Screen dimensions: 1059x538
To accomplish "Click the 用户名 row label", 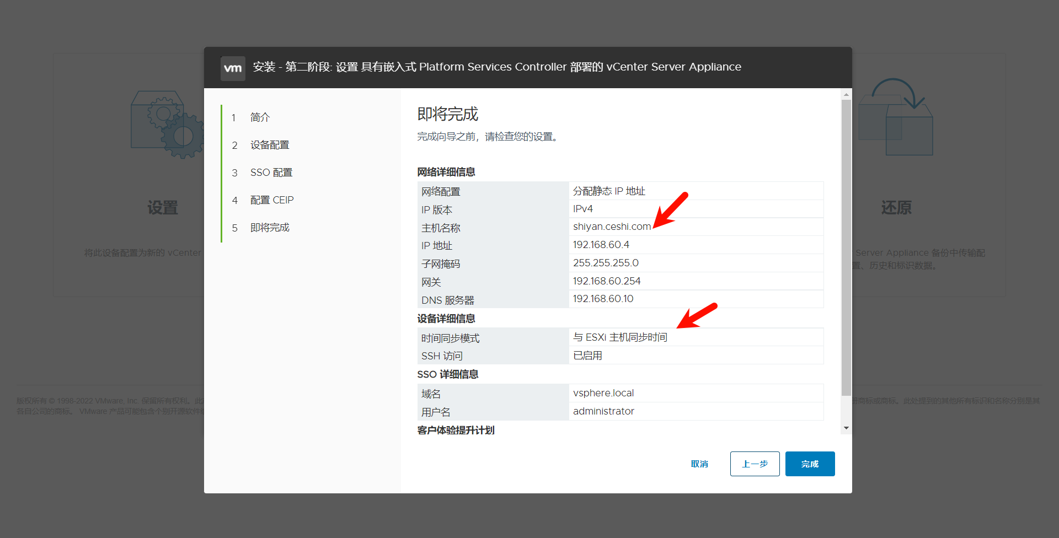I will 436,412.
